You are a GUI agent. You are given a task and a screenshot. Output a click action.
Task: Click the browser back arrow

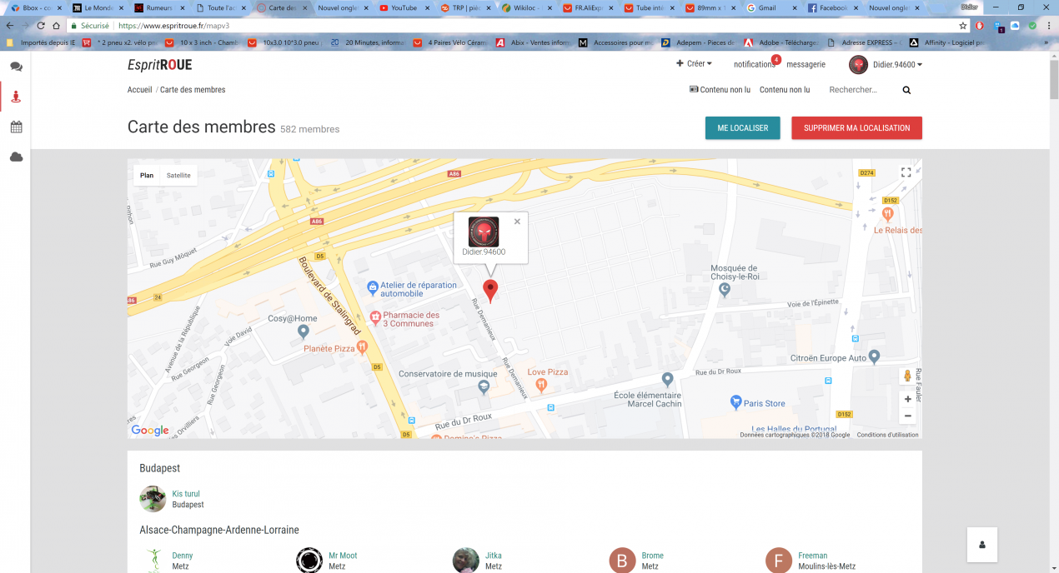11,26
